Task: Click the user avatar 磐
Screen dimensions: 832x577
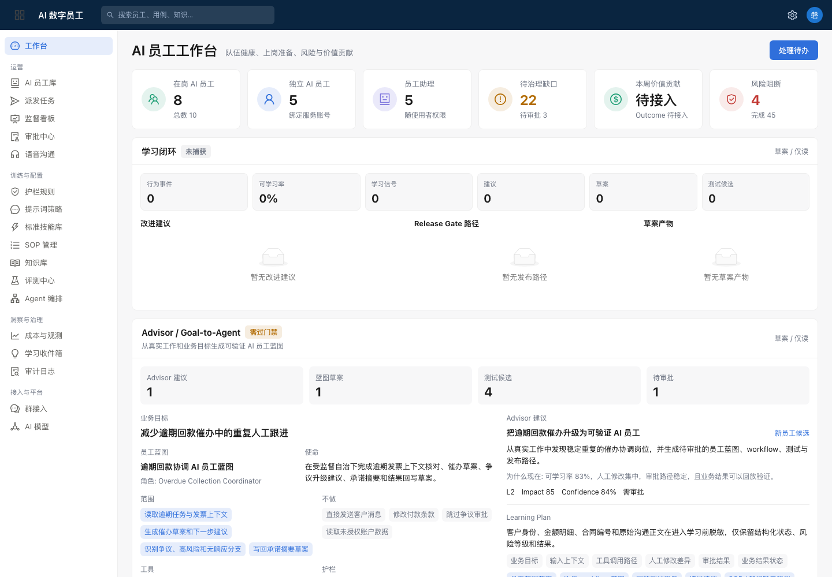Action: [x=815, y=15]
